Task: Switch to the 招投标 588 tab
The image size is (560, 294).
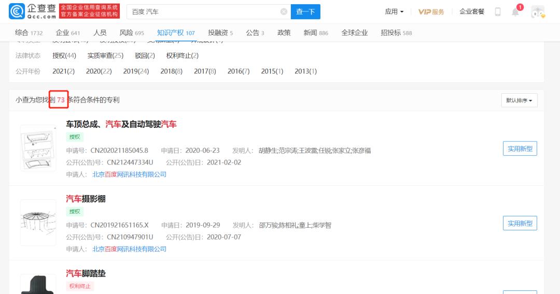Action: click(396, 33)
